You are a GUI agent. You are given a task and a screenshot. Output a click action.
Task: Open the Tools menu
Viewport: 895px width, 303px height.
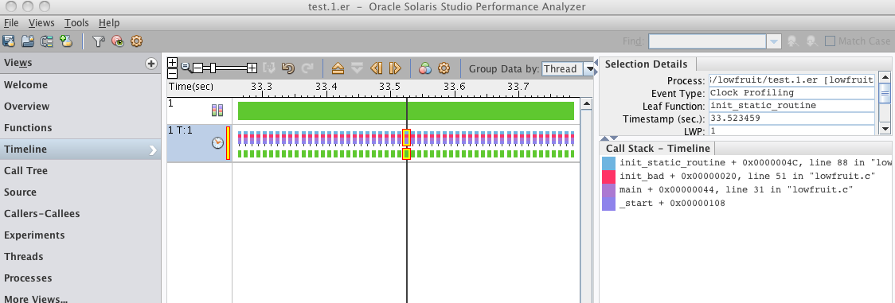coord(76,23)
